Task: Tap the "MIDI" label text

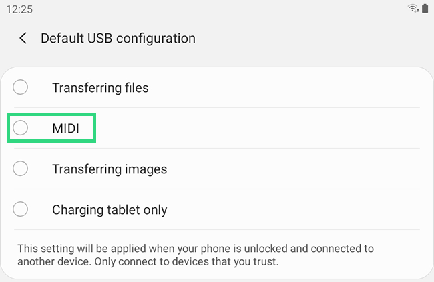Action: [65, 128]
